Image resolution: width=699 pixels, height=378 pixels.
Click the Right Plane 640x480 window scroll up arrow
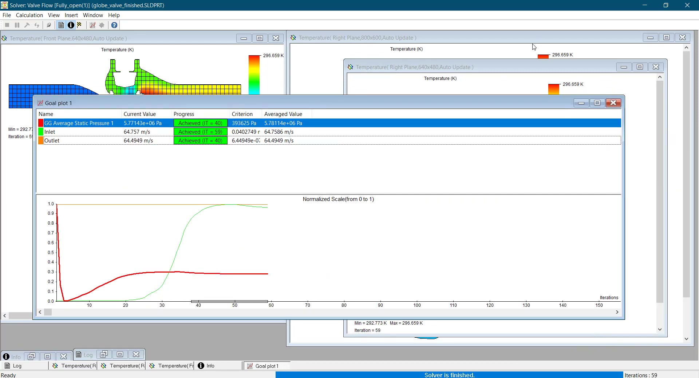660,77
